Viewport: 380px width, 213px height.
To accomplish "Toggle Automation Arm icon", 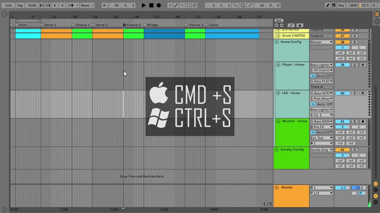I will coord(176,5).
